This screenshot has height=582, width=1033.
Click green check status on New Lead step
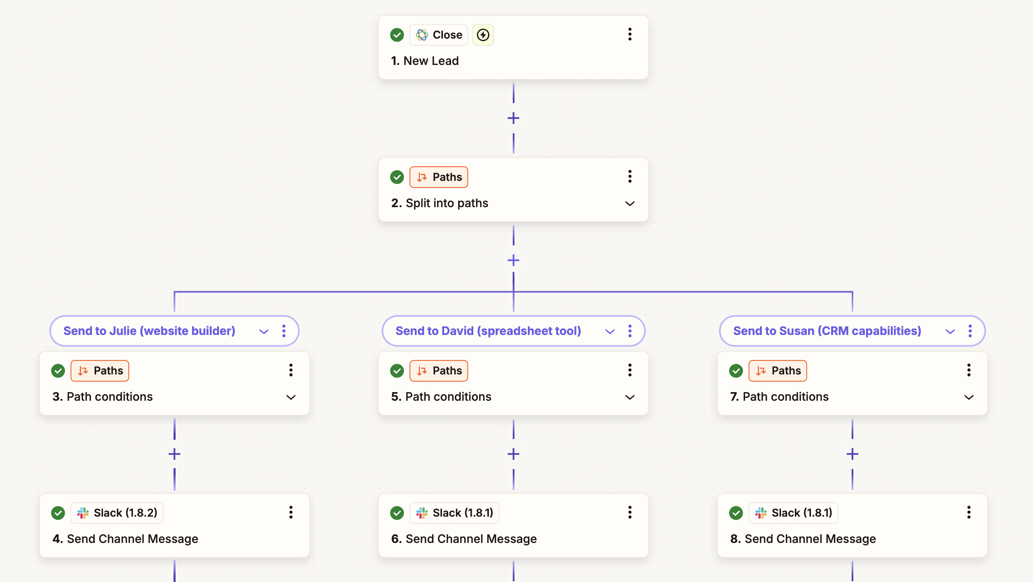[x=397, y=35]
